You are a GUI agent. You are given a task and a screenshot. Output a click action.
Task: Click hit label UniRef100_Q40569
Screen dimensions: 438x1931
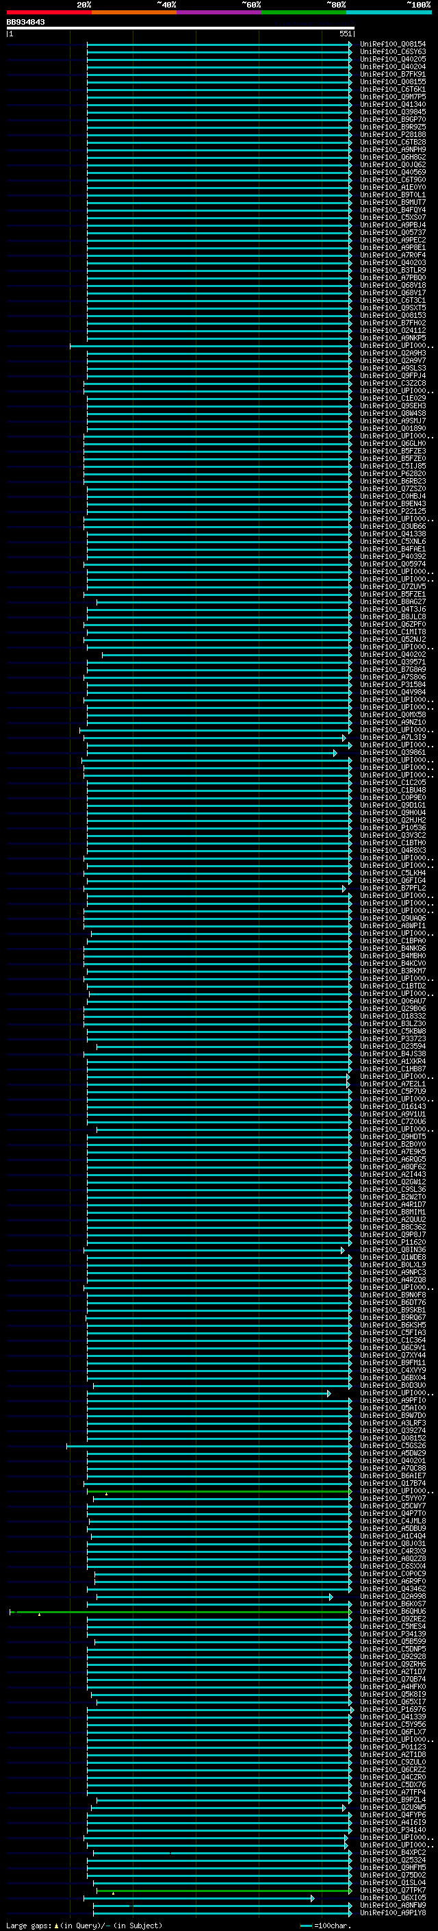392,172
